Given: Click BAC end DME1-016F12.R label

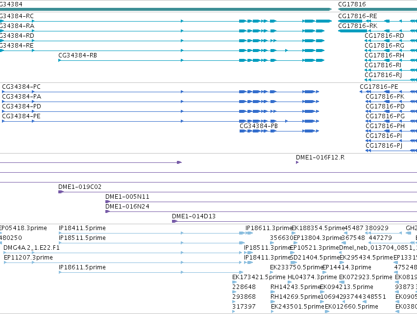Looking at the screenshot, I should point(320,157).
